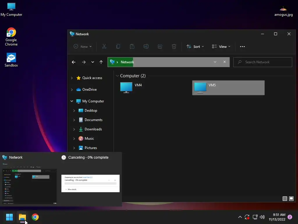298x224 pixels.
Task: Expand Music folder chevron
Action: 74,139
